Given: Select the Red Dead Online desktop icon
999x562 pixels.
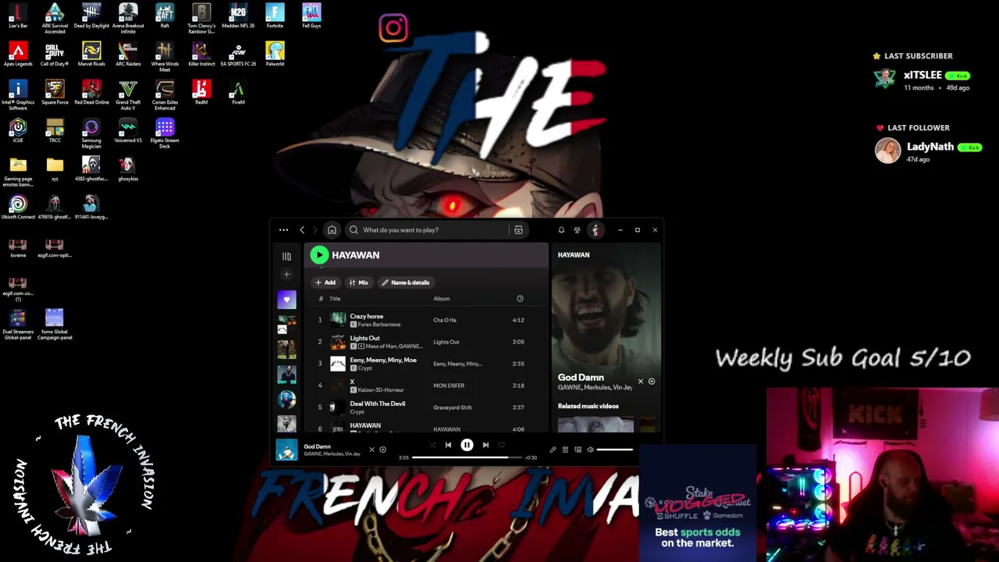Looking at the screenshot, I should (x=91, y=93).
